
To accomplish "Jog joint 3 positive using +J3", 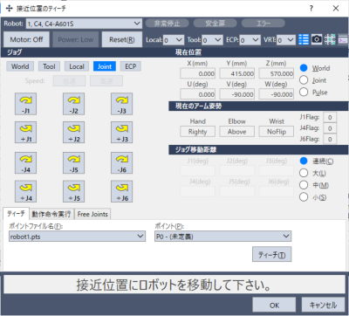I will point(122,133).
